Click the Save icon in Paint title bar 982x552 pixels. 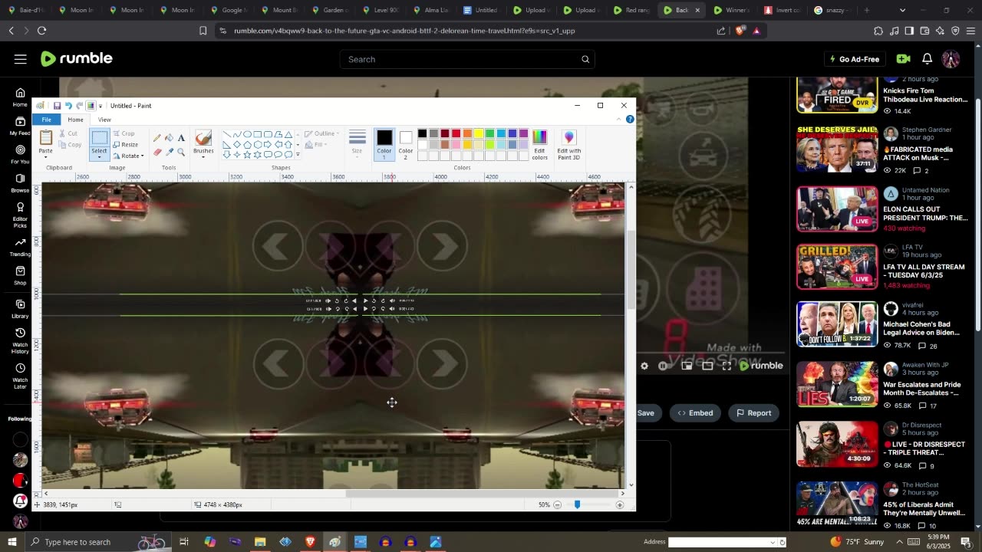point(57,106)
